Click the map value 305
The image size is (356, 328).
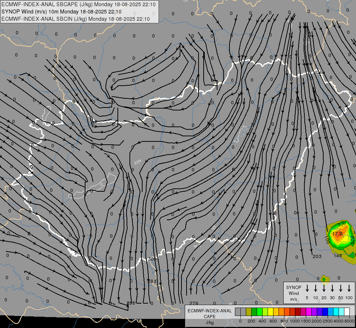152,259
